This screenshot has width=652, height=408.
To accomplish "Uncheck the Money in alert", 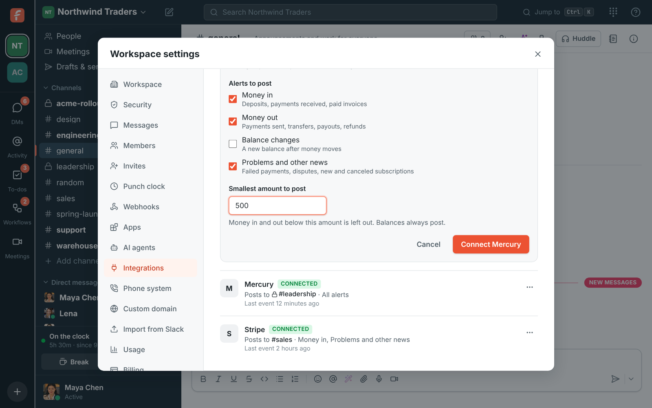I will tap(233, 99).
